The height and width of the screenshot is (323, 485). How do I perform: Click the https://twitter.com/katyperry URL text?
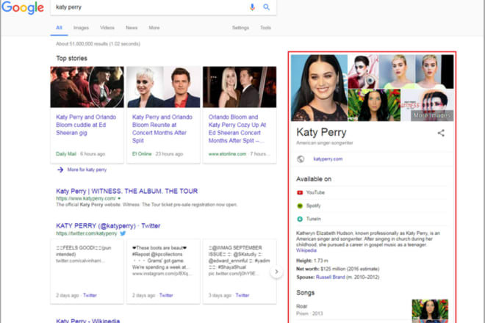pyautogui.click(x=87, y=233)
